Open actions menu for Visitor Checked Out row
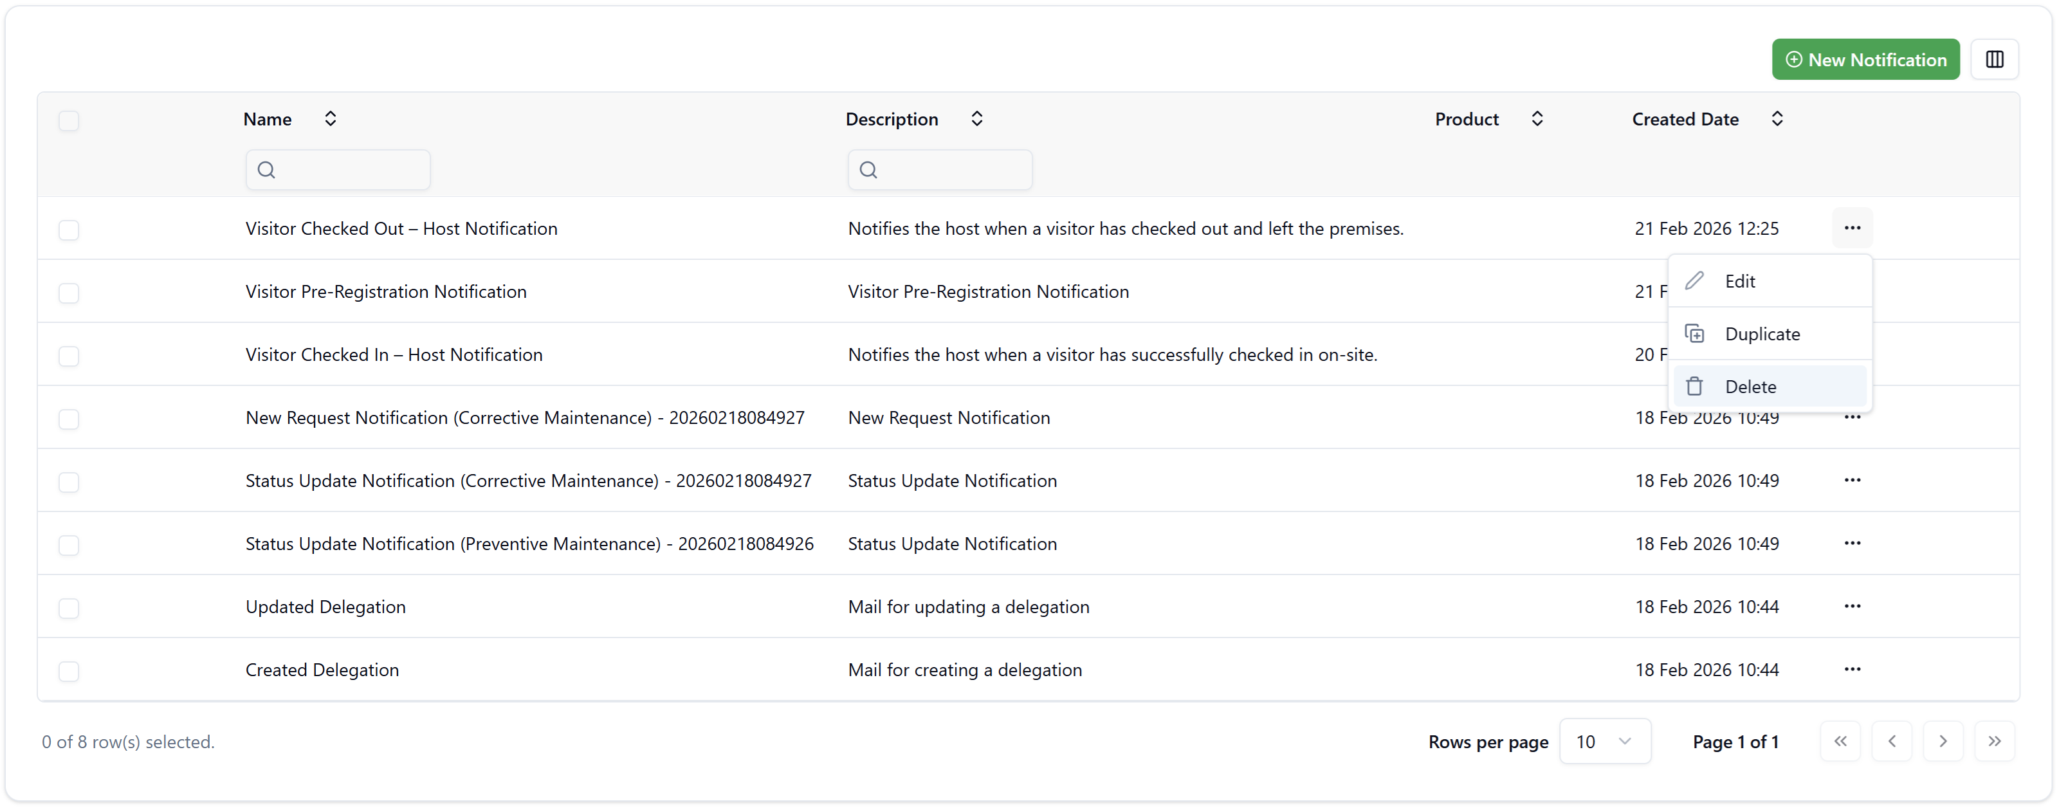 click(x=1852, y=228)
